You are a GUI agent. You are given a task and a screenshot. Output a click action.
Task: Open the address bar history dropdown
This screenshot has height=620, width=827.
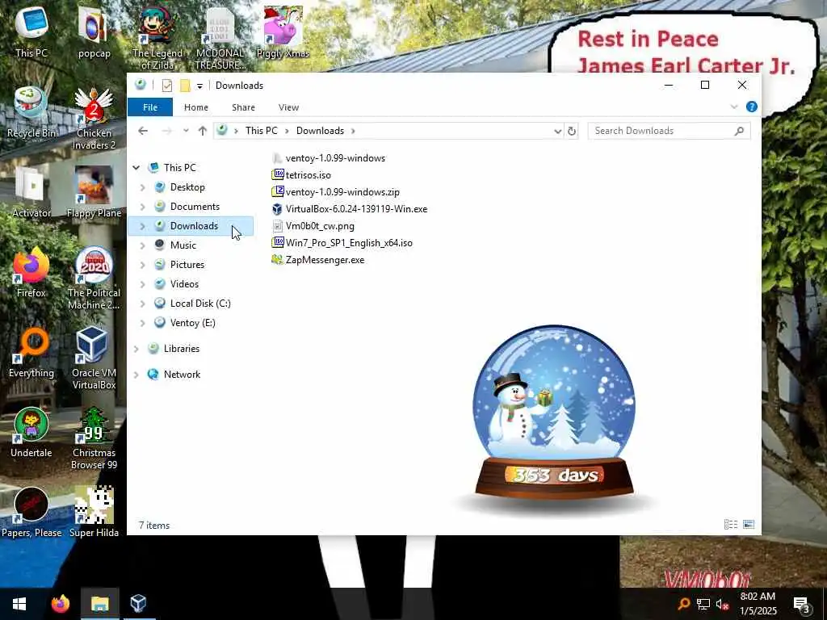pos(557,132)
